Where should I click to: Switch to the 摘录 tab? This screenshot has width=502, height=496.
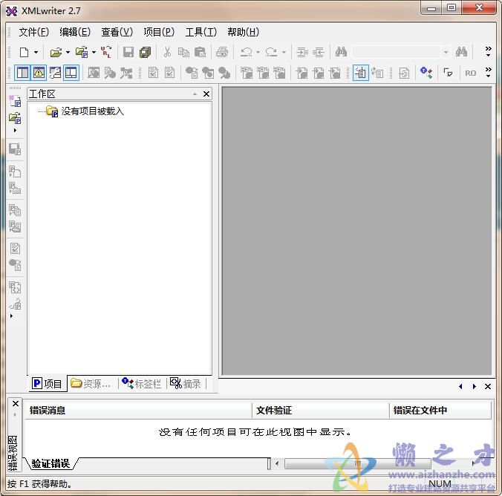[x=186, y=383]
